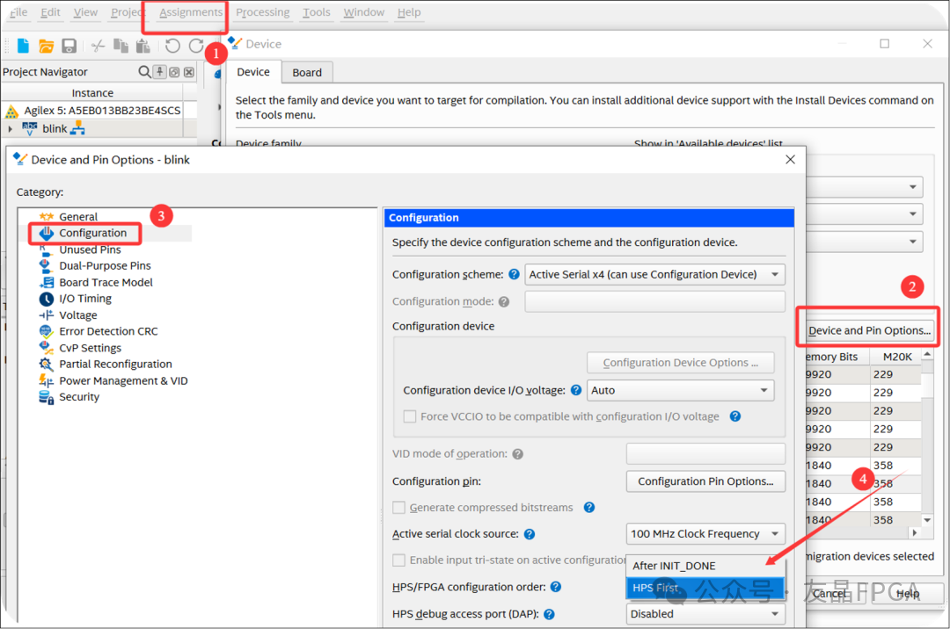Image resolution: width=950 pixels, height=629 pixels.
Task: Open third dropdown in Device window
Action: (865, 242)
